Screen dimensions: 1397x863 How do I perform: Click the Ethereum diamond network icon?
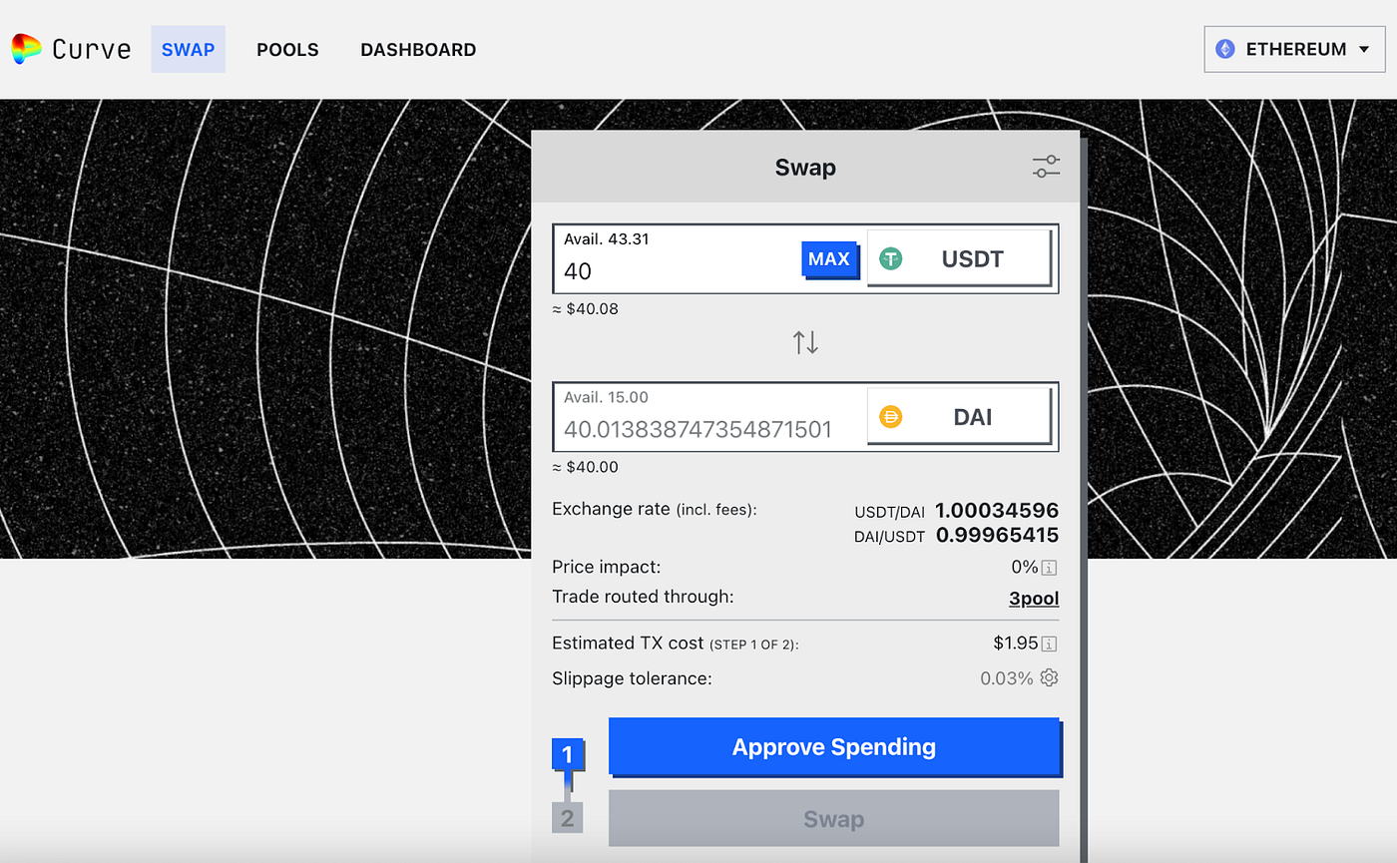click(1224, 49)
